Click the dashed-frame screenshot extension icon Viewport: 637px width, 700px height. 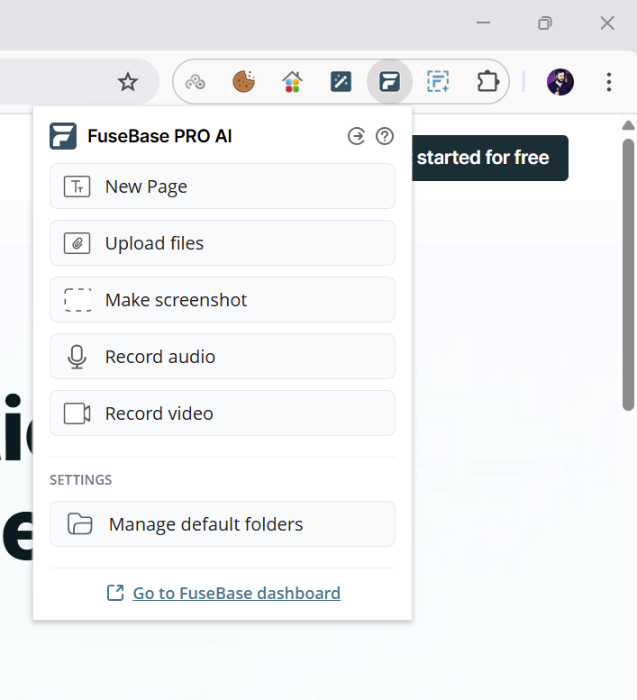pyautogui.click(x=438, y=82)
